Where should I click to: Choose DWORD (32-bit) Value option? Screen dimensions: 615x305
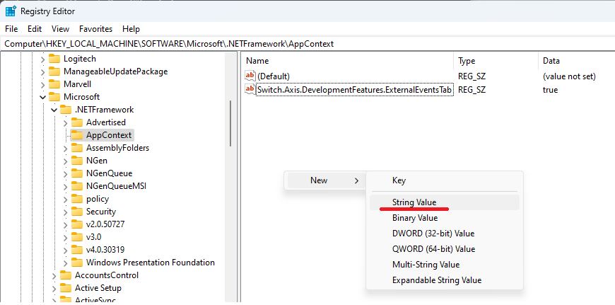(x=445, y=234)
